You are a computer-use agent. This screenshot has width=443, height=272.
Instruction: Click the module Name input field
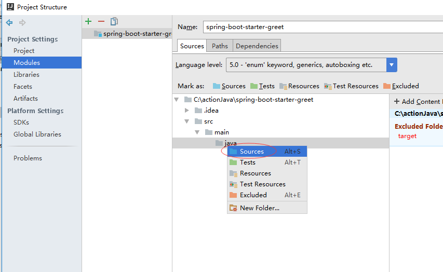[x=323, y=27]
